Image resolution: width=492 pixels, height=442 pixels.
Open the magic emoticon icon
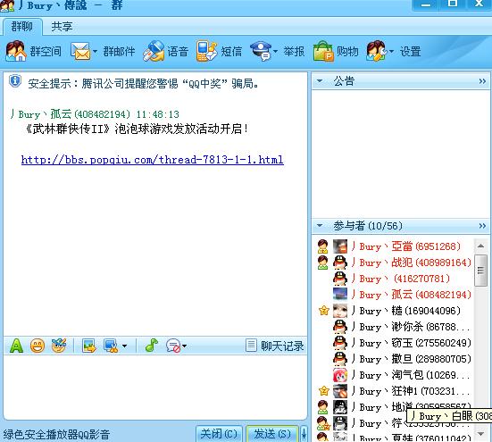(x=59, y=346)
